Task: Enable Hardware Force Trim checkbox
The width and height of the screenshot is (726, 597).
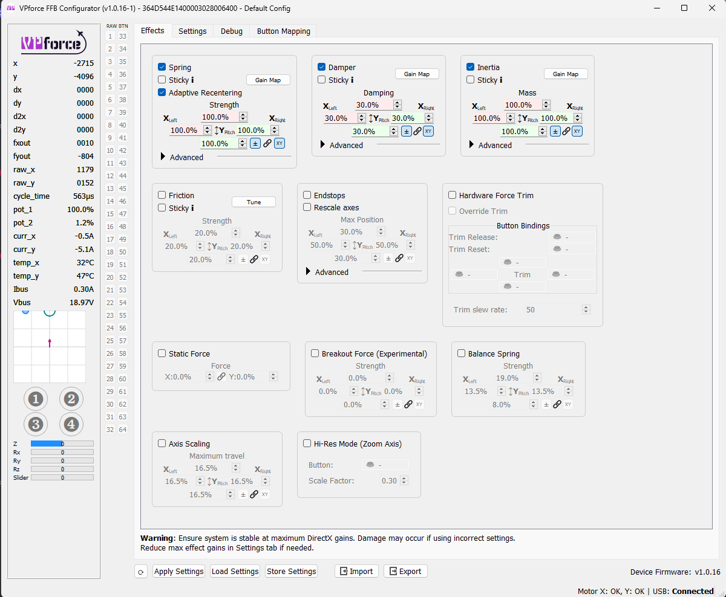Action: (453, 195)
